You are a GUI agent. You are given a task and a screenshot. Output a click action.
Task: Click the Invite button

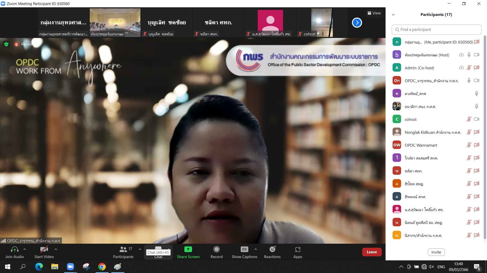(436, 252)
